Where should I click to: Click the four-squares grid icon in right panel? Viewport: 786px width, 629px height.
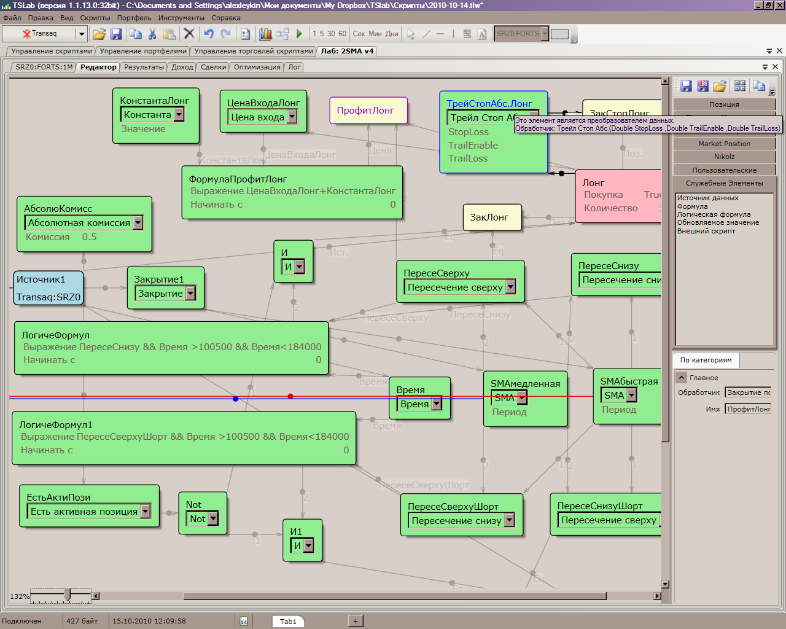click(740, 86)
